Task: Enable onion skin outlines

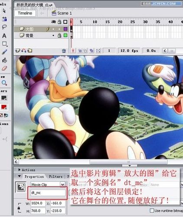Action: pyautogui.click(x=85, y=50)
